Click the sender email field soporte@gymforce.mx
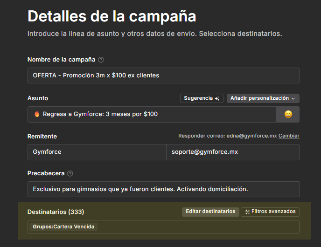Image resolution: width=321 pixels, height=247 pixels. point(232,152)
